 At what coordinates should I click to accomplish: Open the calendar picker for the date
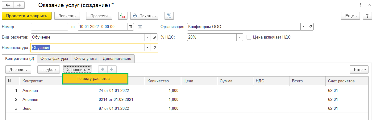coord(131,27)
